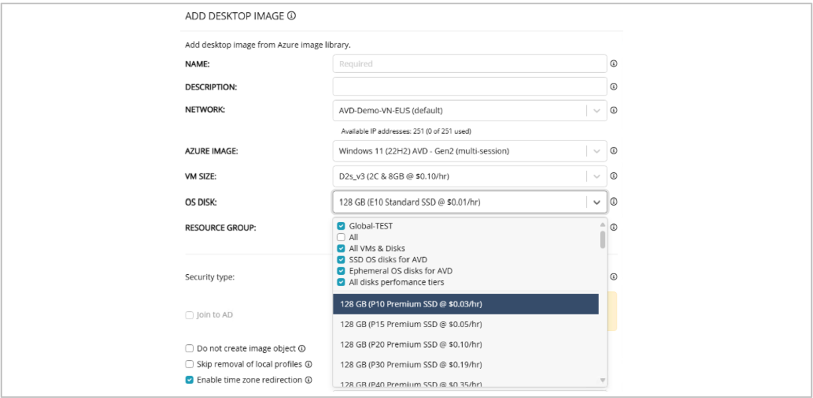Viewport: 813px width, 398px height.
Task: Click info icon beside the Name field
Action: point(614,63)
